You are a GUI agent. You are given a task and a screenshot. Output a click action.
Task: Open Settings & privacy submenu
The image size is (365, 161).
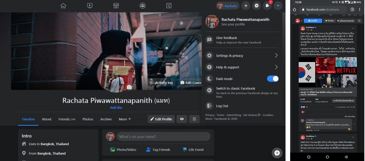coord(242,55)
